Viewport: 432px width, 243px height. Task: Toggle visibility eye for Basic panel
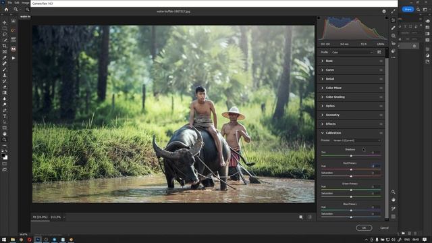381,61
